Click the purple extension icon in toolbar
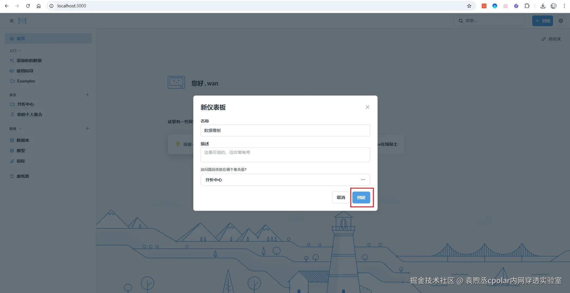570x293 pixels. pyautogui.click(x=516, y=6)
